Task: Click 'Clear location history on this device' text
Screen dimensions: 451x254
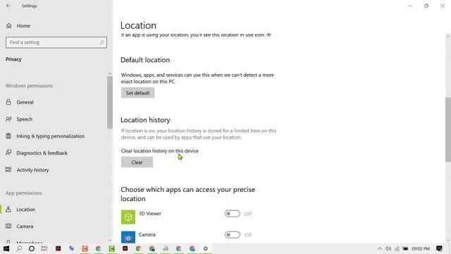Action: click(160, 151)
